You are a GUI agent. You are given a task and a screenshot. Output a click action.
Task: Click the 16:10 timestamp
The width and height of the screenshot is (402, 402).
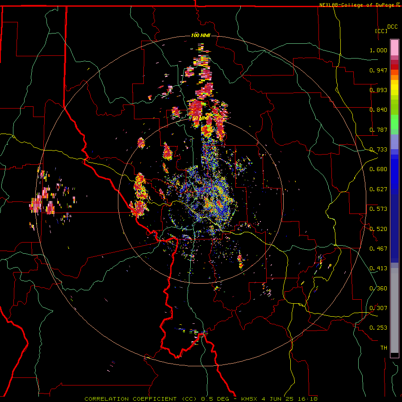pos(308,399)
